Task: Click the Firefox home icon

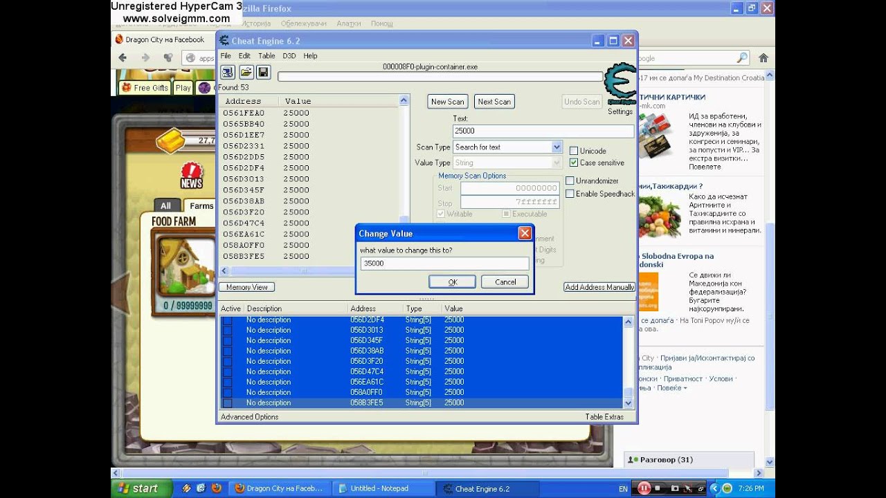Action: coord(763,58)
